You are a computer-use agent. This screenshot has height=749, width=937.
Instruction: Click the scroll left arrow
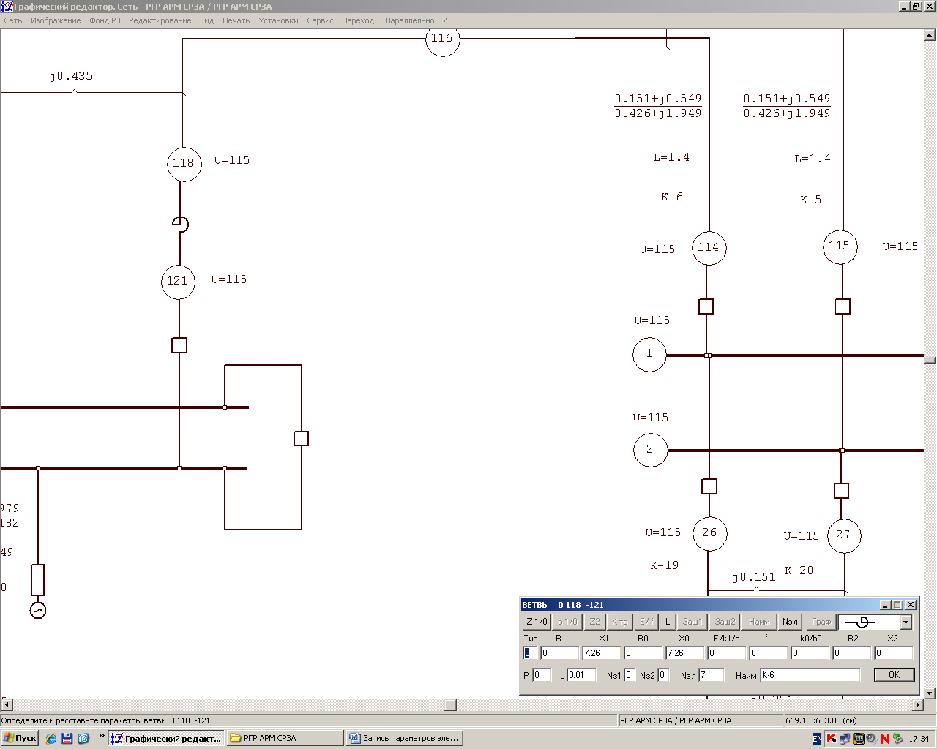tap(7, 705)
